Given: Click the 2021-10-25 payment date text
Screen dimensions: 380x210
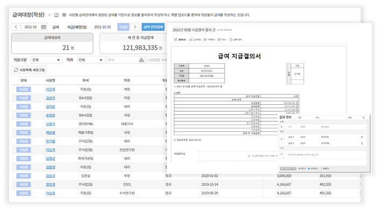Looking at the screenshot, I should [x=102, y=27].
